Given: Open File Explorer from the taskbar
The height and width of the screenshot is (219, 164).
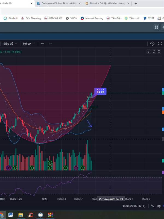Looking at the screenshot, I should click(x=20, y=215).
